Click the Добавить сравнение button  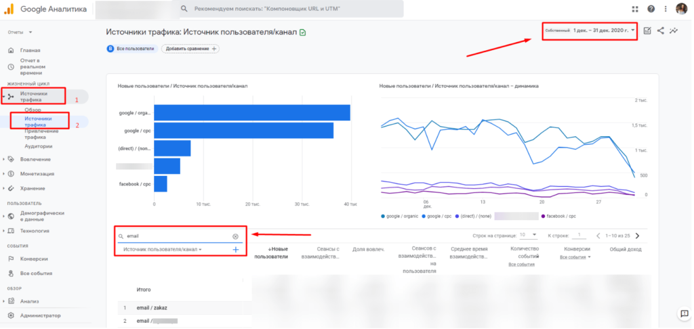click(190, 49)
